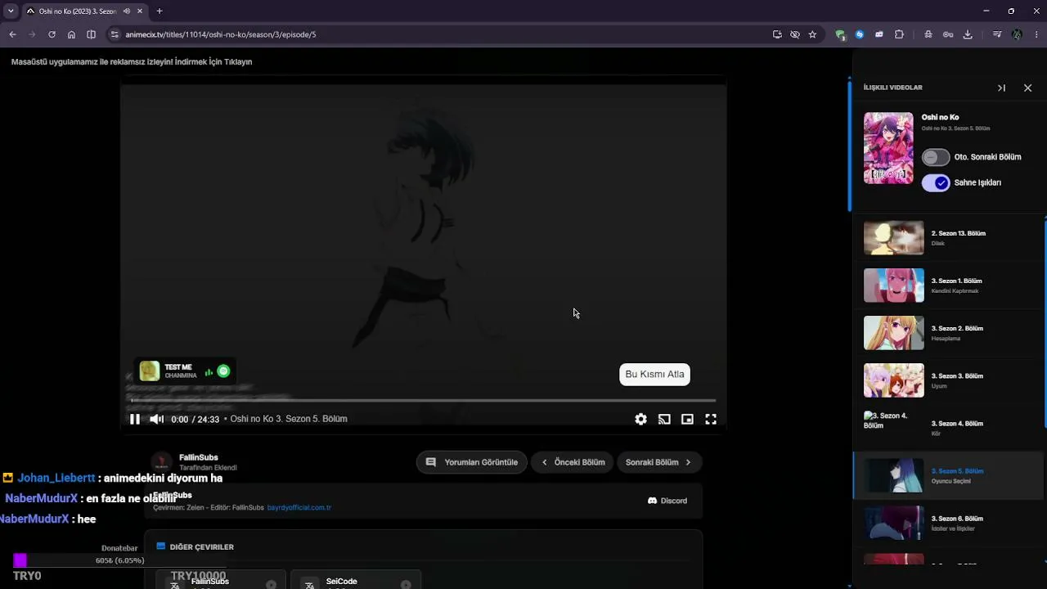Select "3. Sezon 5. Bölüm" current episode
The image size is (1047, 589).
949,475
